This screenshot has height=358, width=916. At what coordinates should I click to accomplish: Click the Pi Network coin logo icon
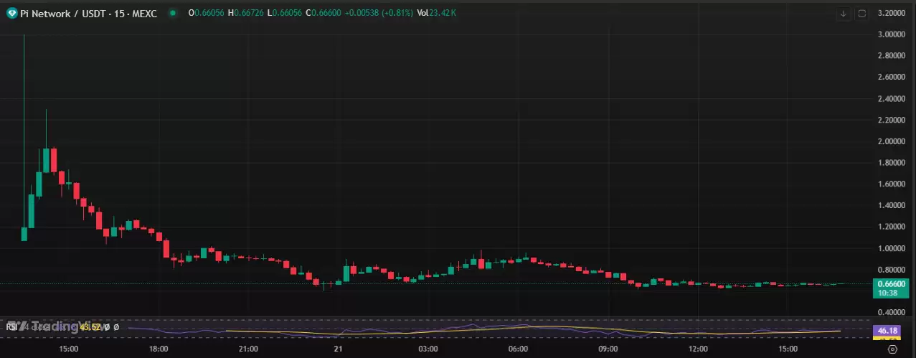11,13
